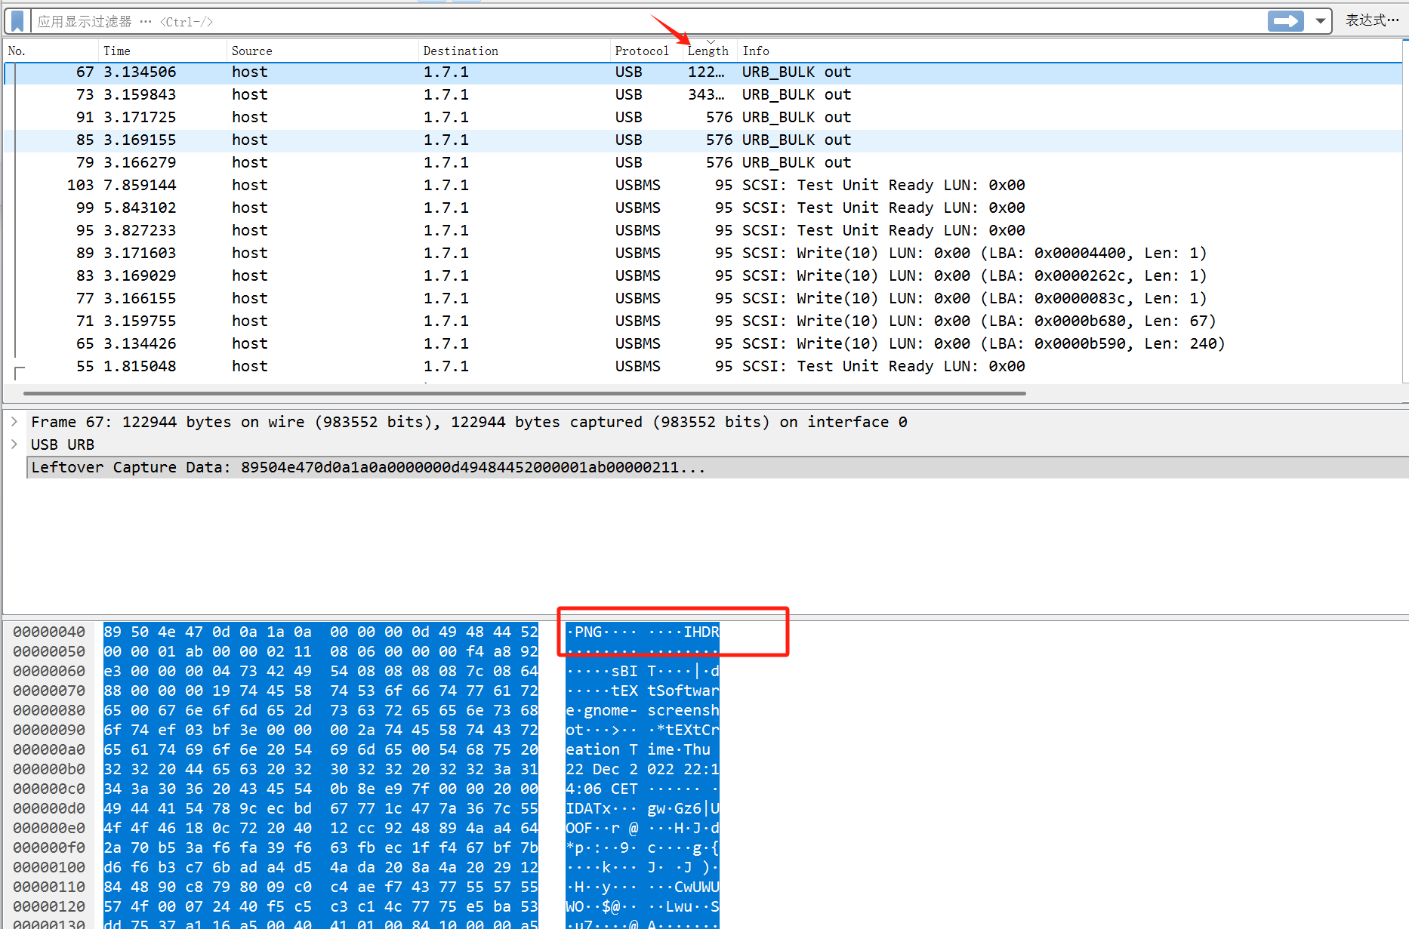Select packet 99 at time 5.843102

702,208
